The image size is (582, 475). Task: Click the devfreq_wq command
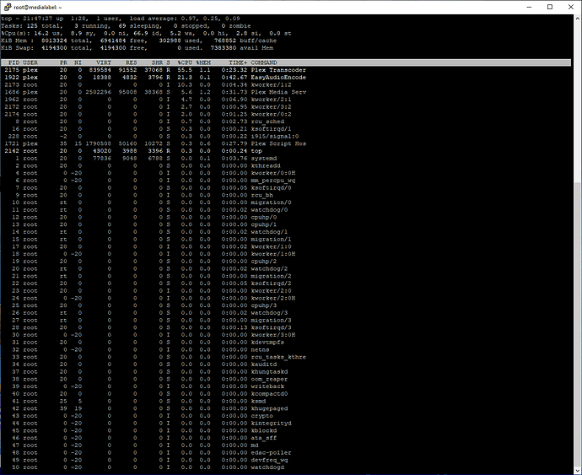point(269,460)
